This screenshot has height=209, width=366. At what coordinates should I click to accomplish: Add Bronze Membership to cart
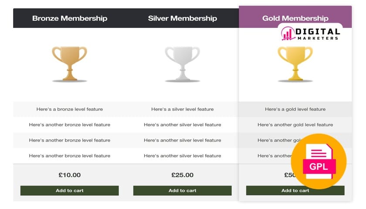[x=70, y=190]
